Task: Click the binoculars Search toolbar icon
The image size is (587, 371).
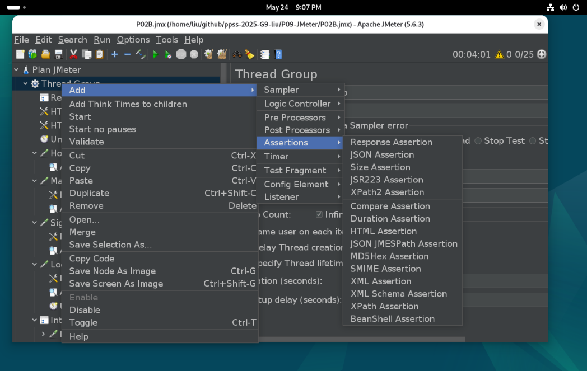Action: pos(236,55)
